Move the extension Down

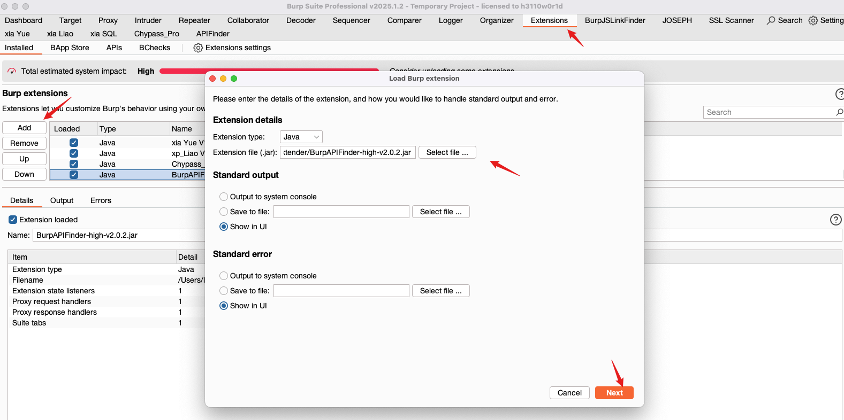pyautogui.click(x=24, y=174)
